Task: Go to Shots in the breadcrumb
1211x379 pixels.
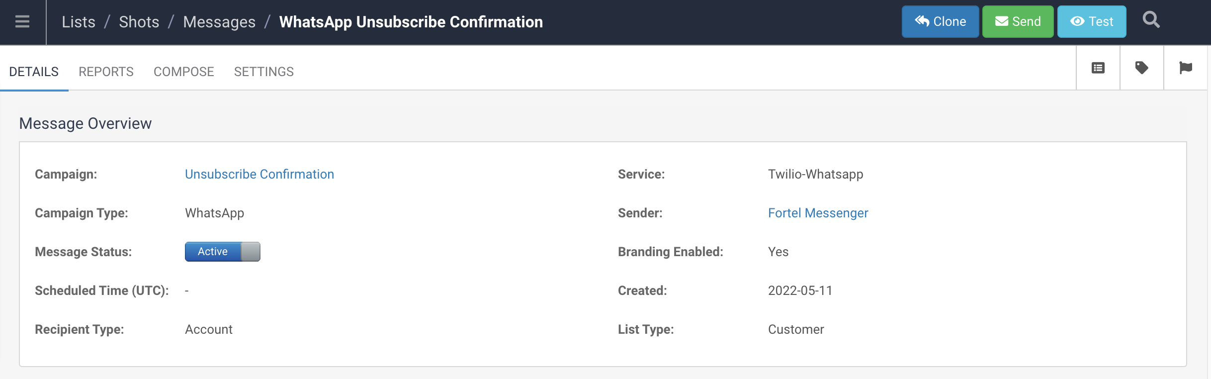Action: tap(139, 22)
